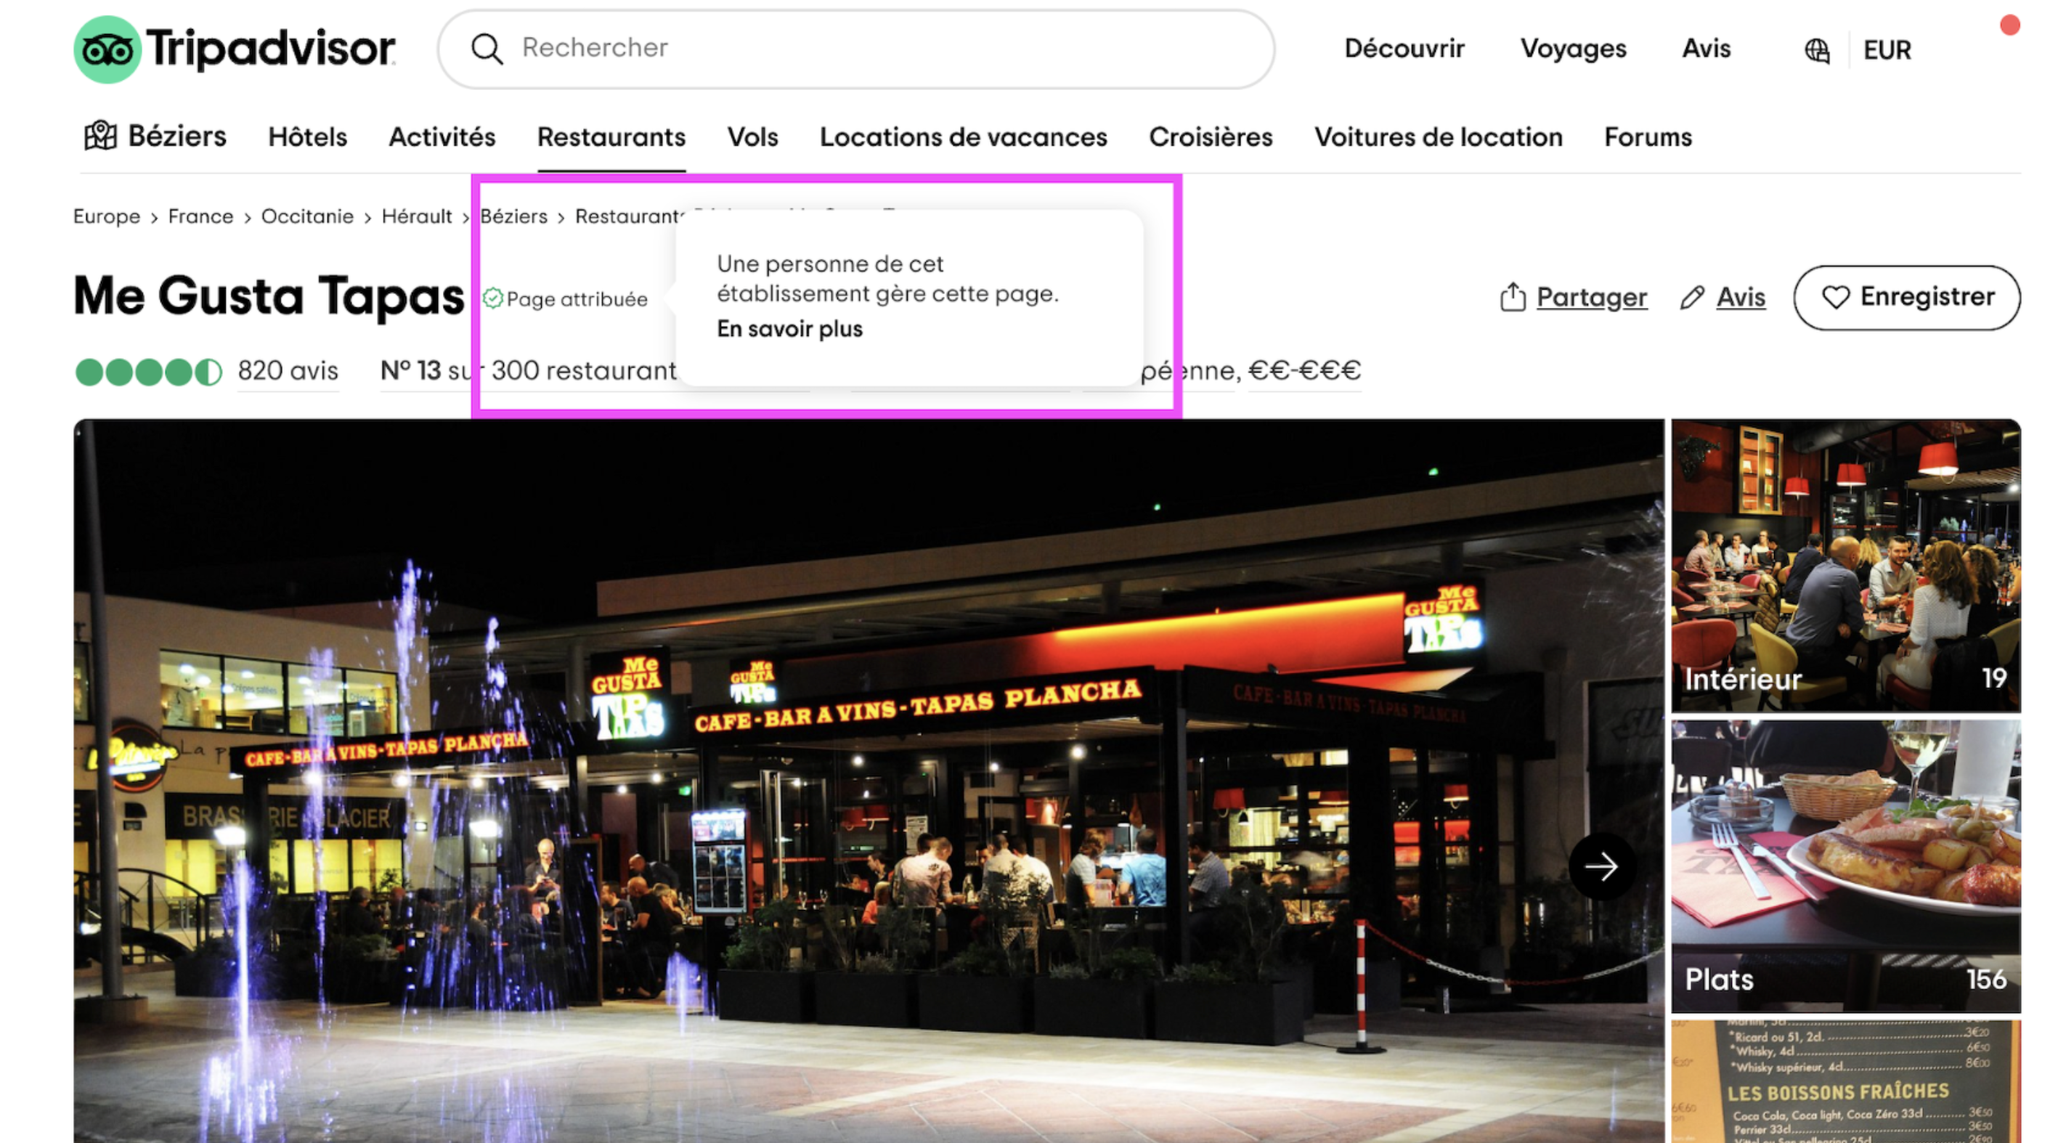Image resolution: width=2058 pixels, height=1143 pixels.
Task: Open the drinks menu photo thumbnail
Action: pyautogui.click(x=1845, y=1081)
